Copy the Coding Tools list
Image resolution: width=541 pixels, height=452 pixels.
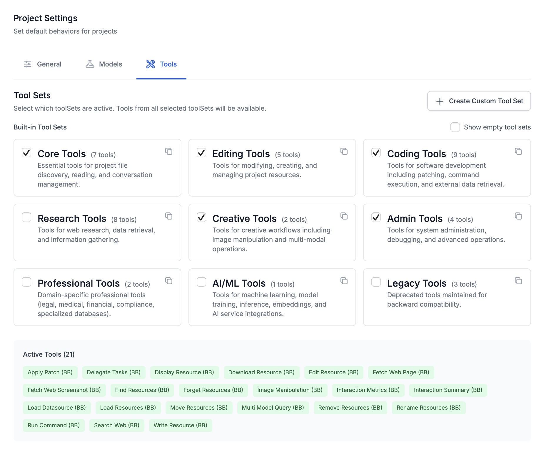pyautogui.click(x=518, y=151)
